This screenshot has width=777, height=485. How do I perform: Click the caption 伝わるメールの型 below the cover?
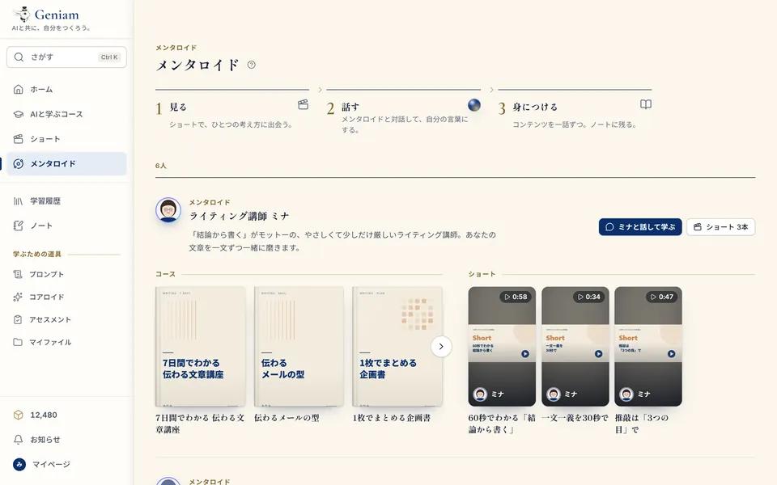pyautogui.click(x=287, y=418)
